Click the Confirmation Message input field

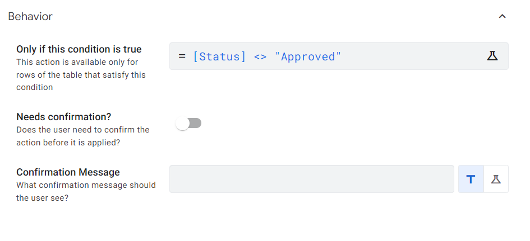311,179
